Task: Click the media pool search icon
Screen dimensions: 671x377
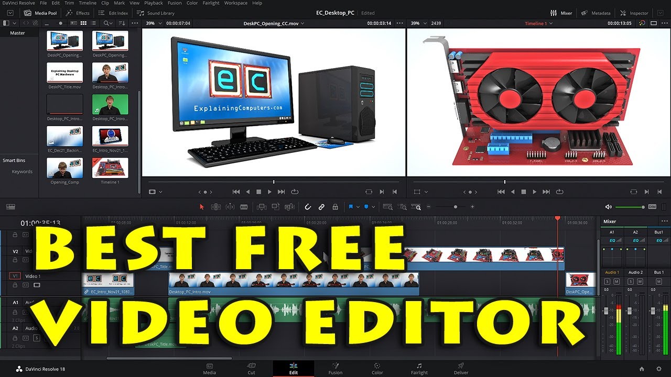Action: (106, 23)
